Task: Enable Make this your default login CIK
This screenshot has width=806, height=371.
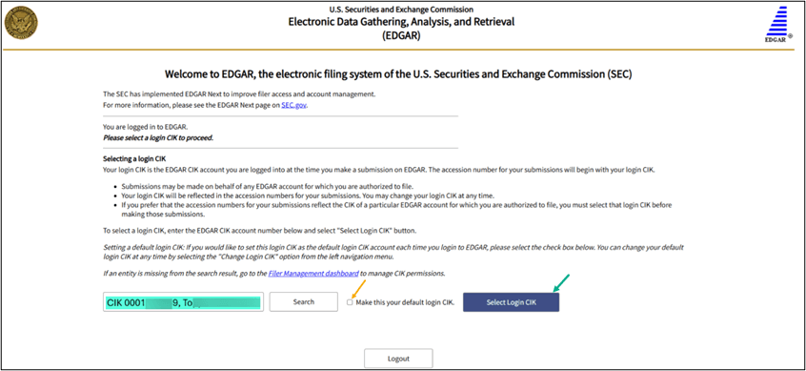Action: tap(350, 302)
